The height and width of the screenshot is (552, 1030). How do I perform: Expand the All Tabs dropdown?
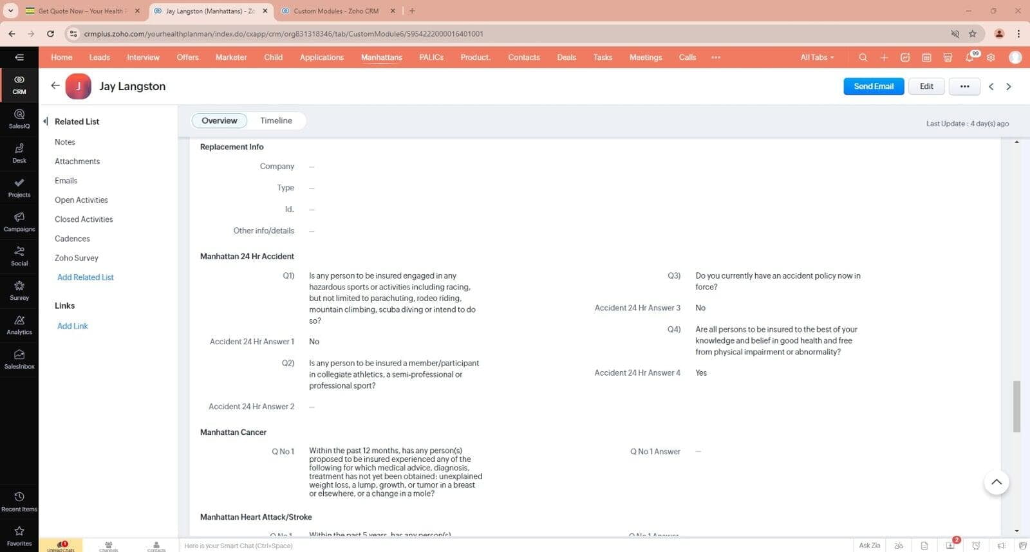817,57
